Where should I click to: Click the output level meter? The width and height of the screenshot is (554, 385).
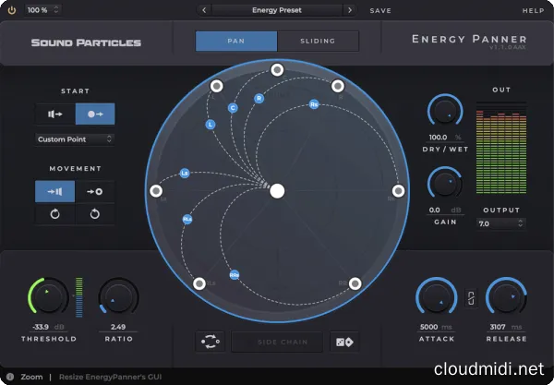tap(501, 148)
